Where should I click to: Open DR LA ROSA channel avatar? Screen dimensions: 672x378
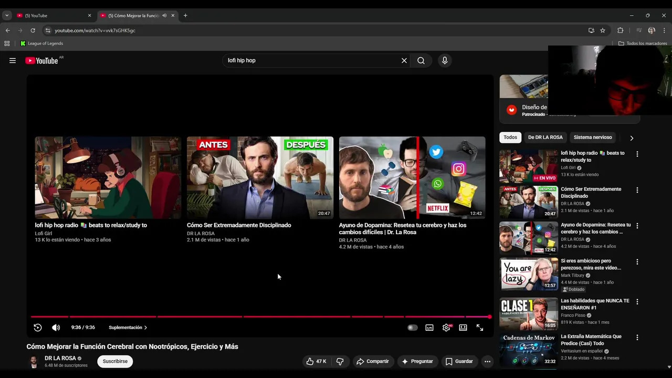tap(34, 362)
